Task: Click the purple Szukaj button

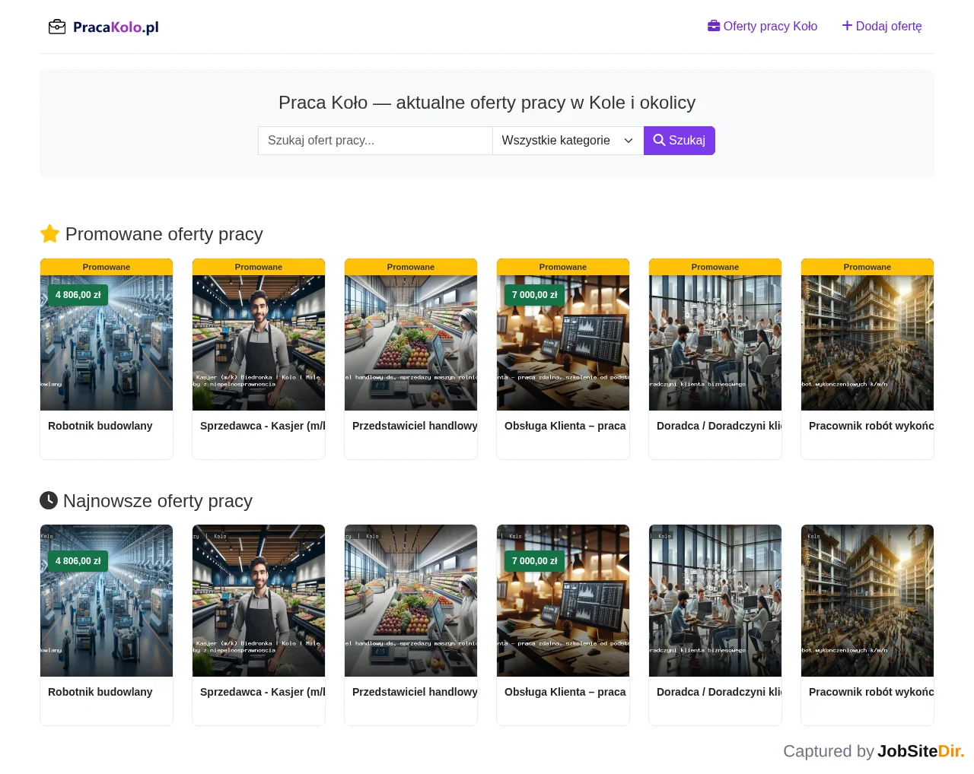Action: [680, 141]
